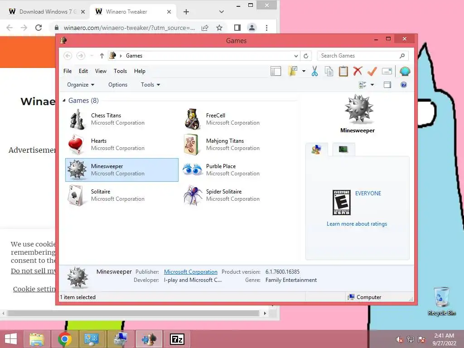464x348 pixels.
Task: Click the Up arrow in Games window
Action: pyautogui.click(x=102, y=56)
